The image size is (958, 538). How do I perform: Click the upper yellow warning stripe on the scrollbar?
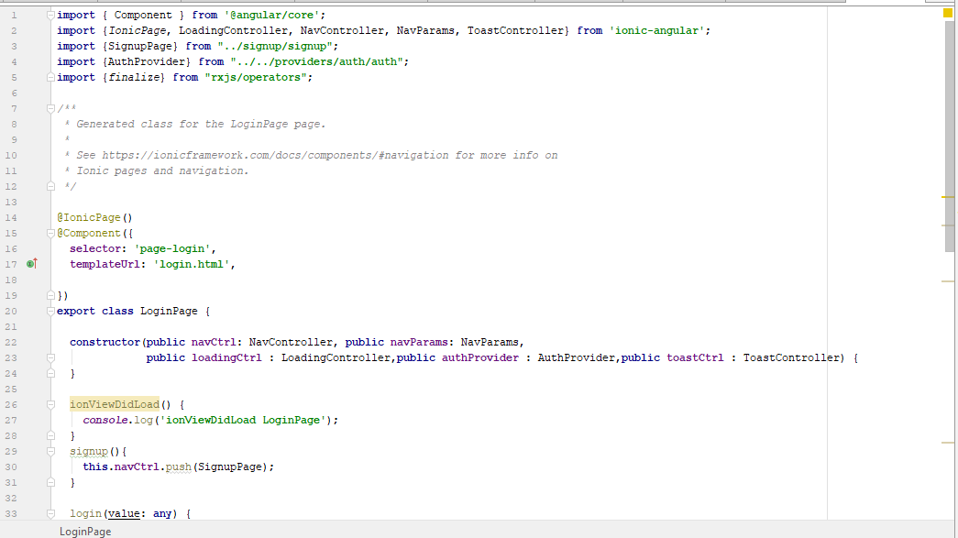[x=949, y=195]
